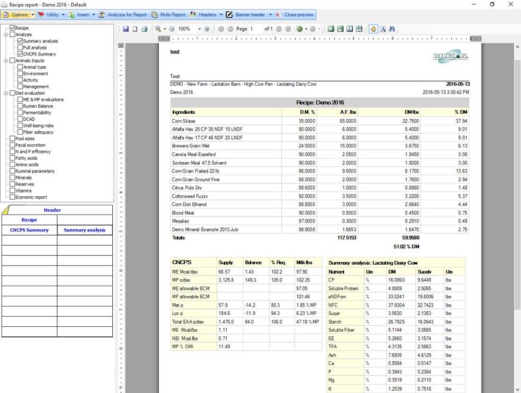521x393 pixels.
Task: Click the magnifier zoom tool icon
Action: (x=158, y=29)
